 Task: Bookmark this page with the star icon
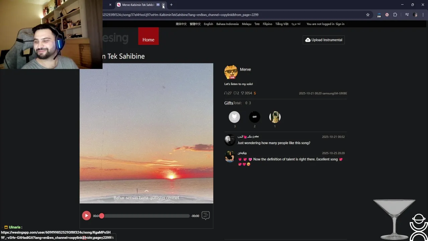pyautogui.click(x=368, y=15)
